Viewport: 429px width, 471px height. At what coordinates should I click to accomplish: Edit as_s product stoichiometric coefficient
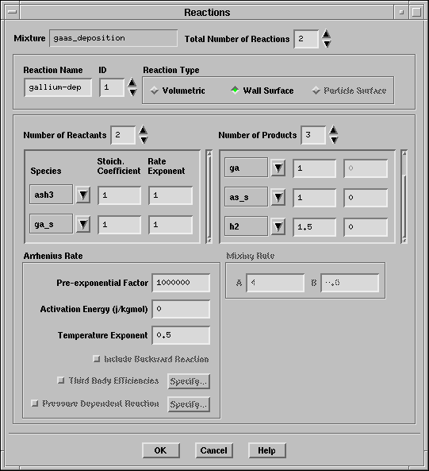pyautogui.click(x=314, y=198)
